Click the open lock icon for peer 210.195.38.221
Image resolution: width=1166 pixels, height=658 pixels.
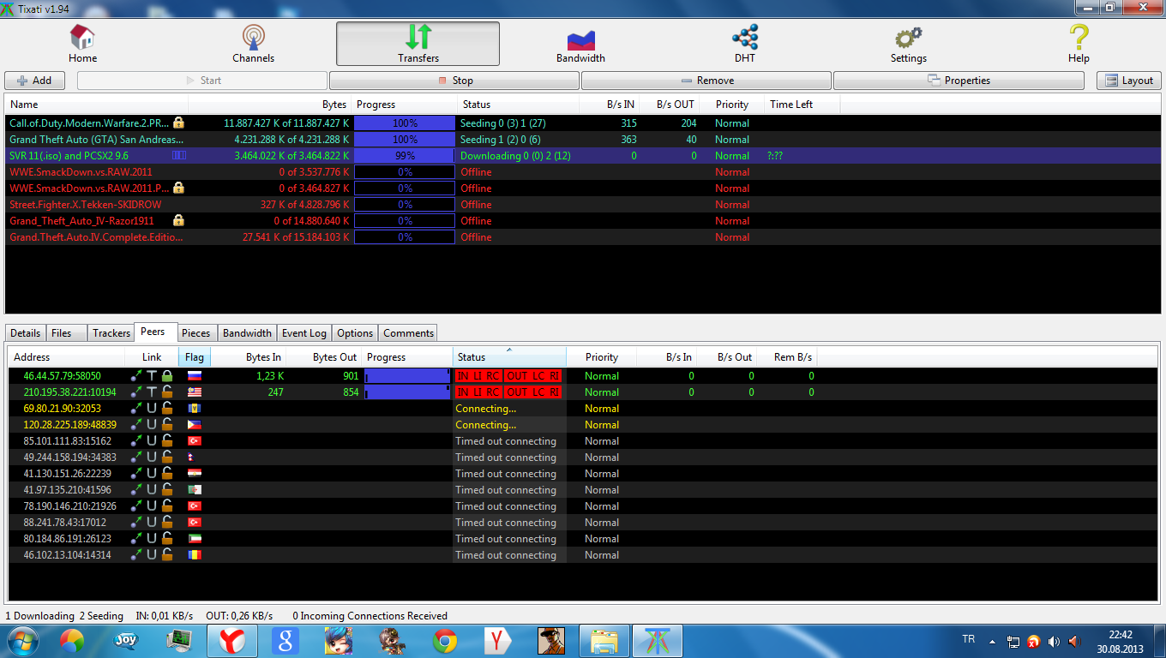tap(167, 392)
